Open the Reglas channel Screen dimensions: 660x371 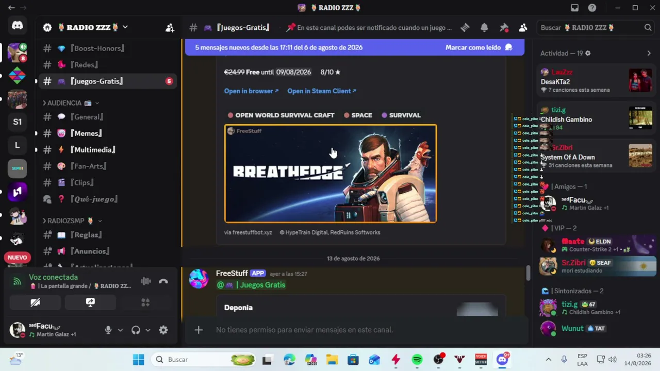click(107, 235)
